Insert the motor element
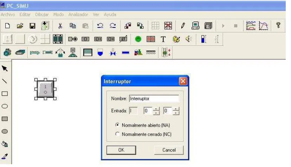Screen dimensions: 291x167 point(7,53)
